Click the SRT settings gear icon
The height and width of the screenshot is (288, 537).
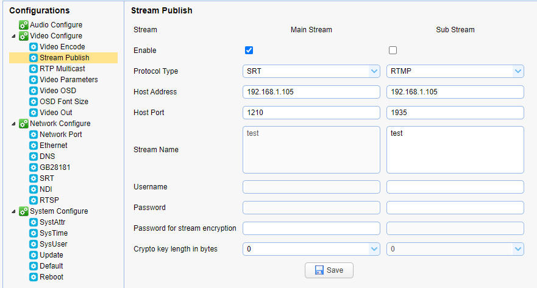[x=34, y=178]
